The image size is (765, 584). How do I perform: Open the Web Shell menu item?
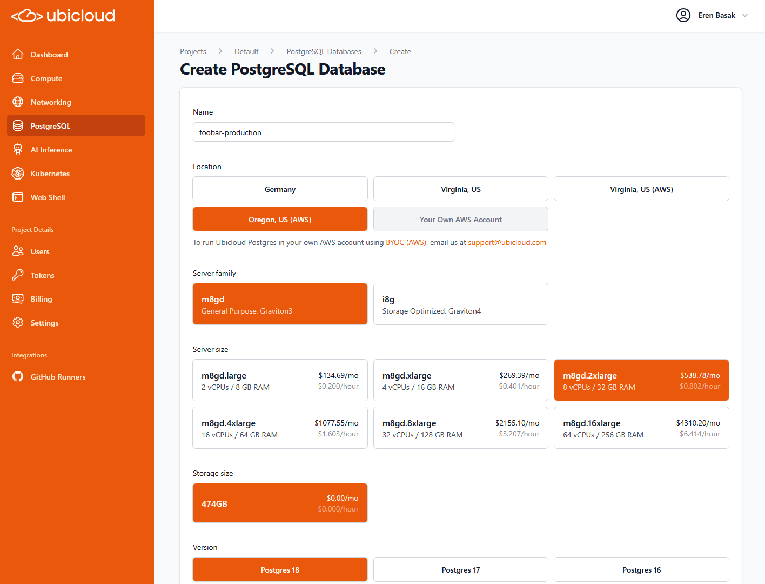pos(76,197)
